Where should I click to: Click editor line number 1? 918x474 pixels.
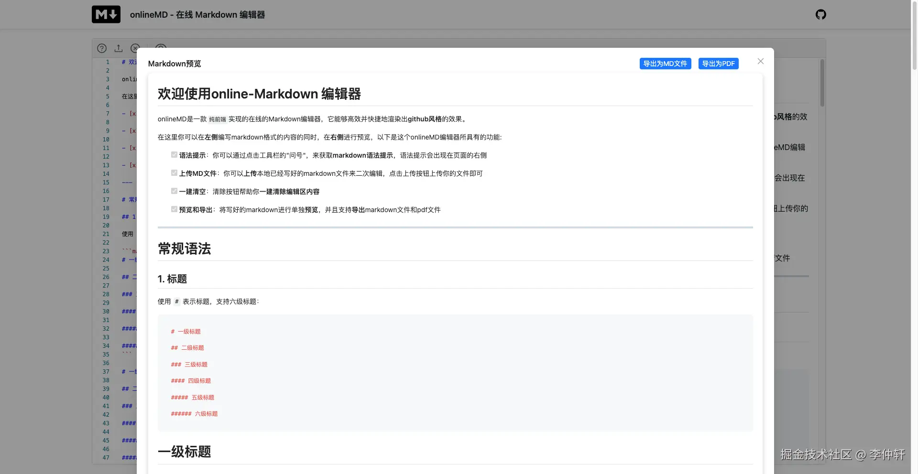[x=108, y=62]
